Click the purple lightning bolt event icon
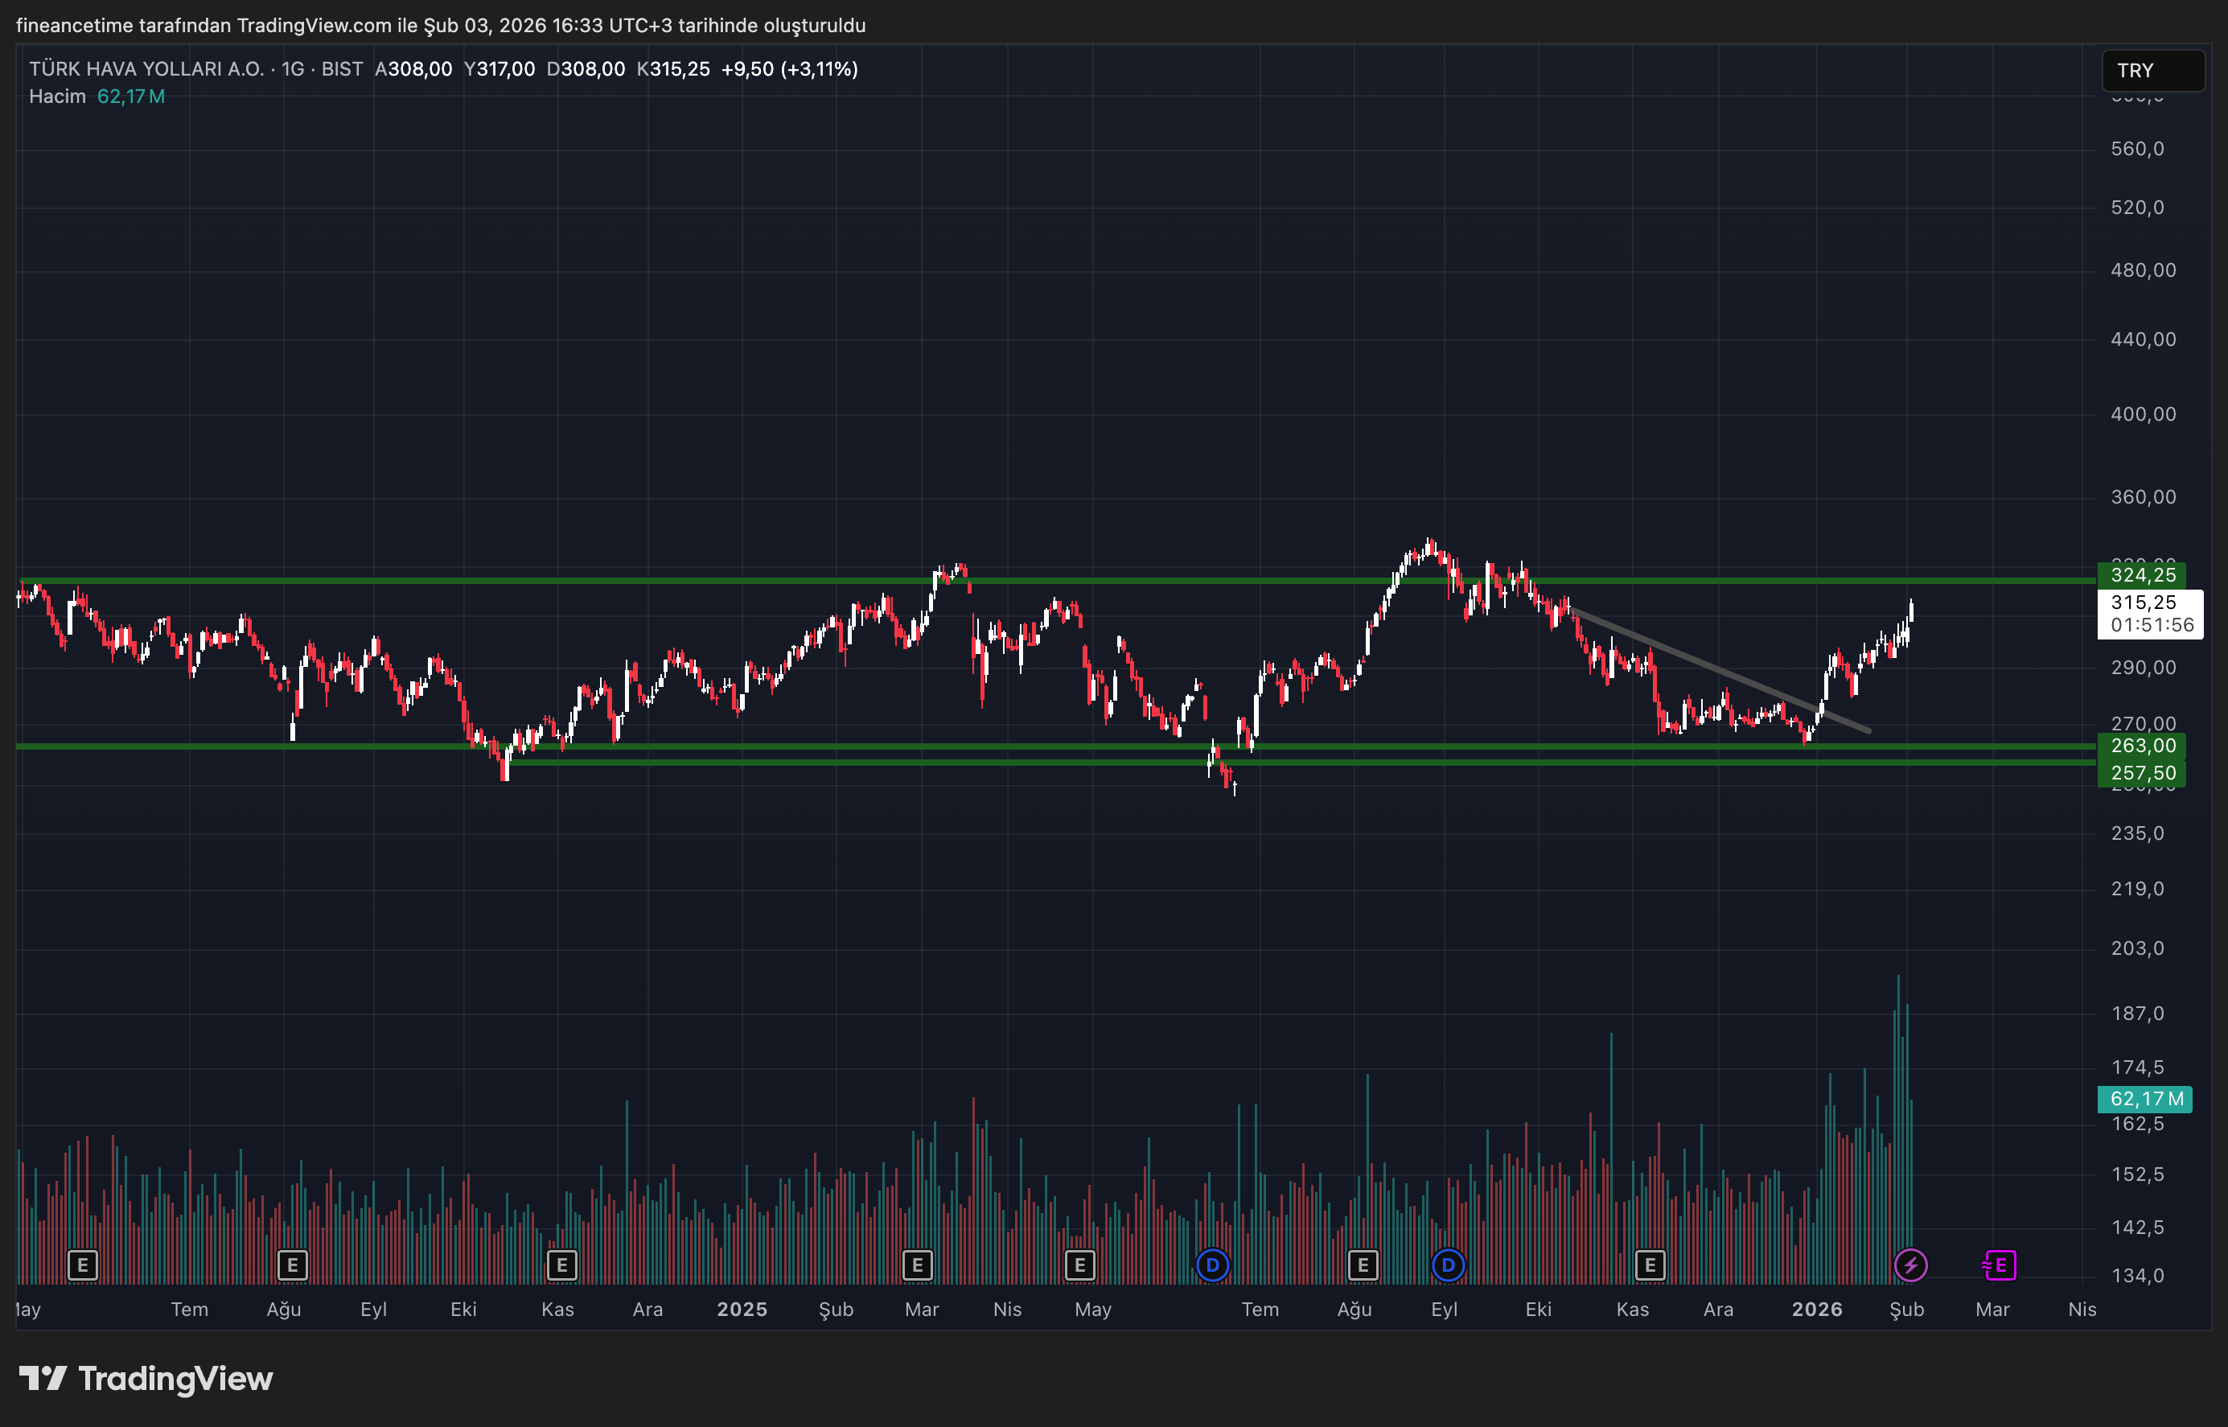The width and height of the screenshot is (2228, 1427). tap(1910, 1265)
